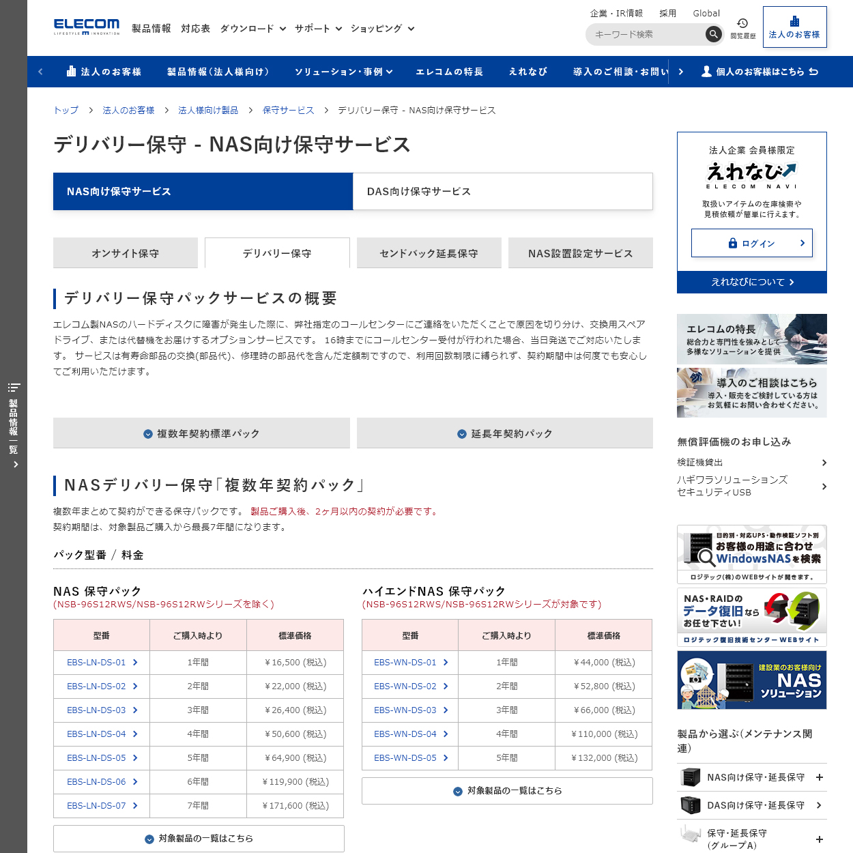The width and height of the screenshot is (853, 853).
Task: Open 製品情報(法人様向け) nav item
Action: [x=218, y=72]
